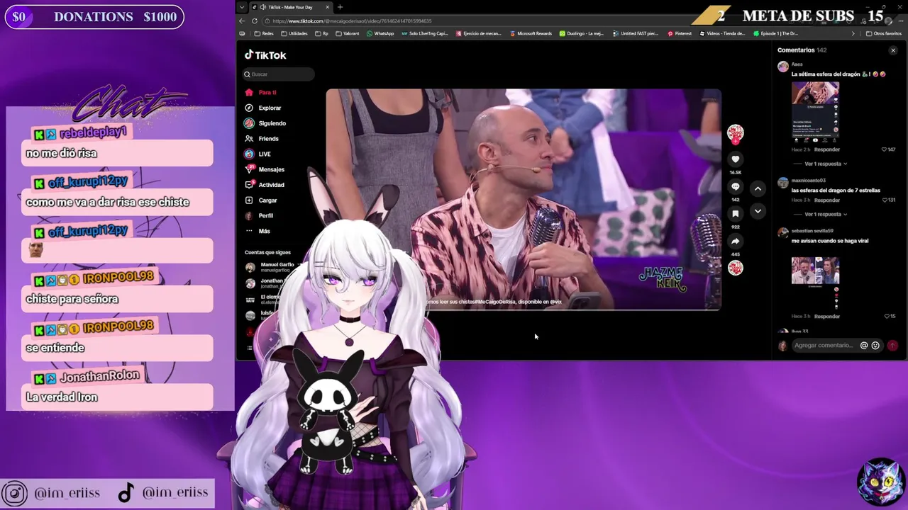Go to next video arrow
The image size is (908, 510).
758,211
